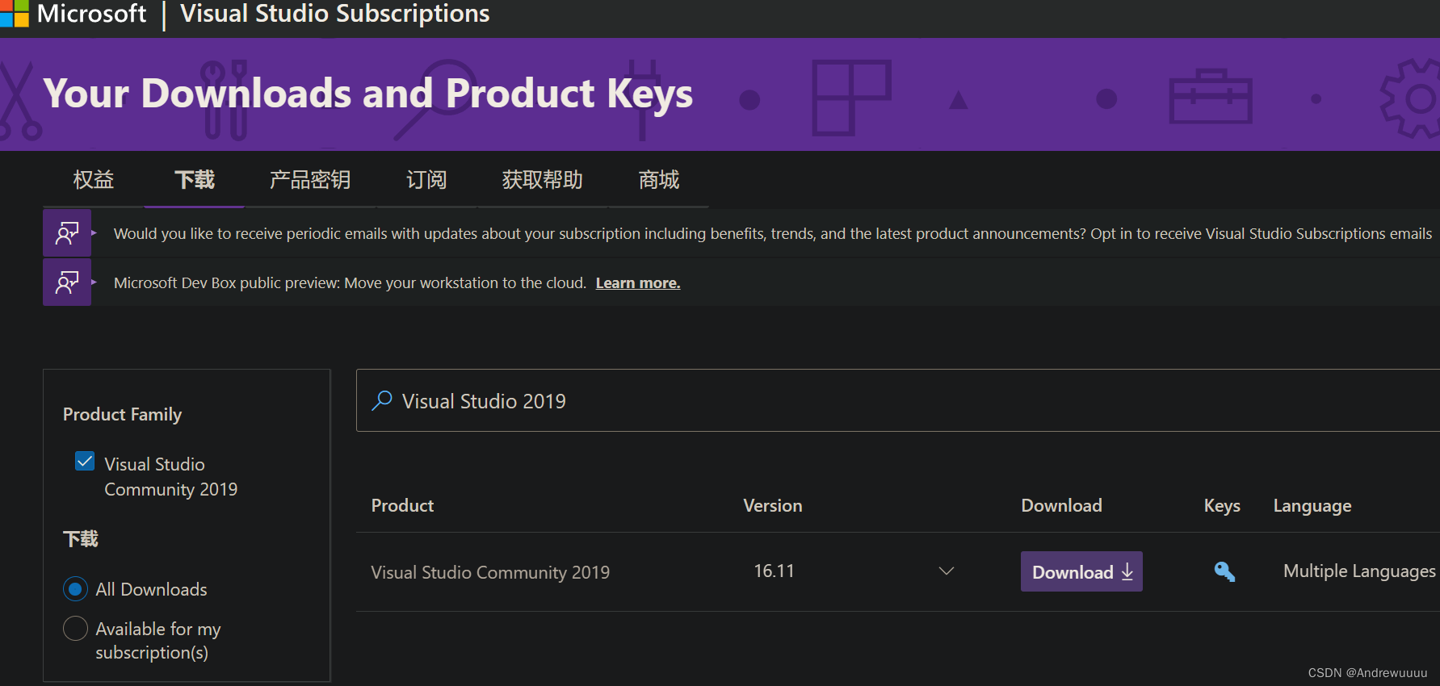Click the search magnifier icon
The image size is (1440, 686).
click(382, 400)
